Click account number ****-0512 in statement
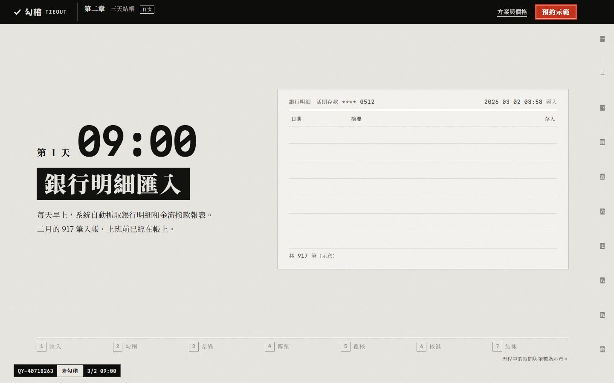Screen dimensions: 614x383 click(x=358, y=102)
